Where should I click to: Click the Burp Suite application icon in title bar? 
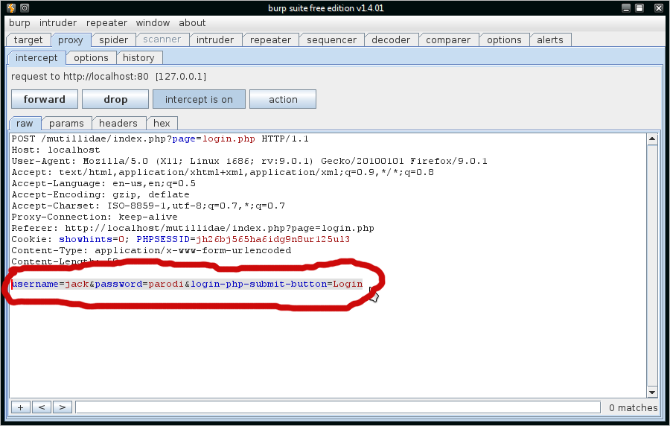[11, 8]
